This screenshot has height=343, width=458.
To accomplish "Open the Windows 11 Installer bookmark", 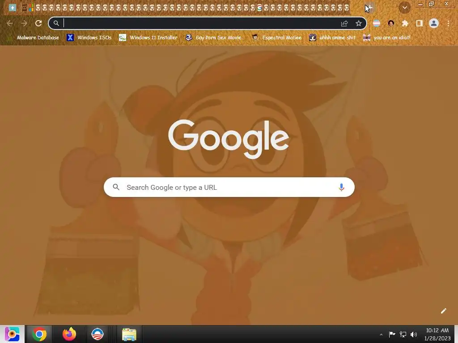I will [148, 38].
